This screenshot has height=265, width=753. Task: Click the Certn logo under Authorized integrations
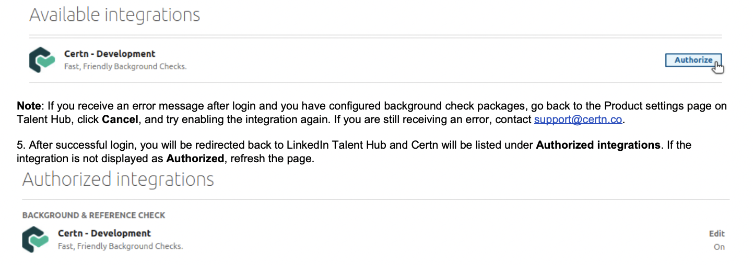(36, 239)
